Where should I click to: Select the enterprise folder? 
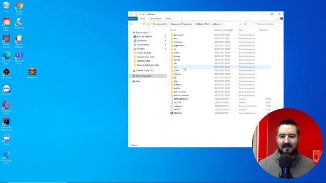178,42
